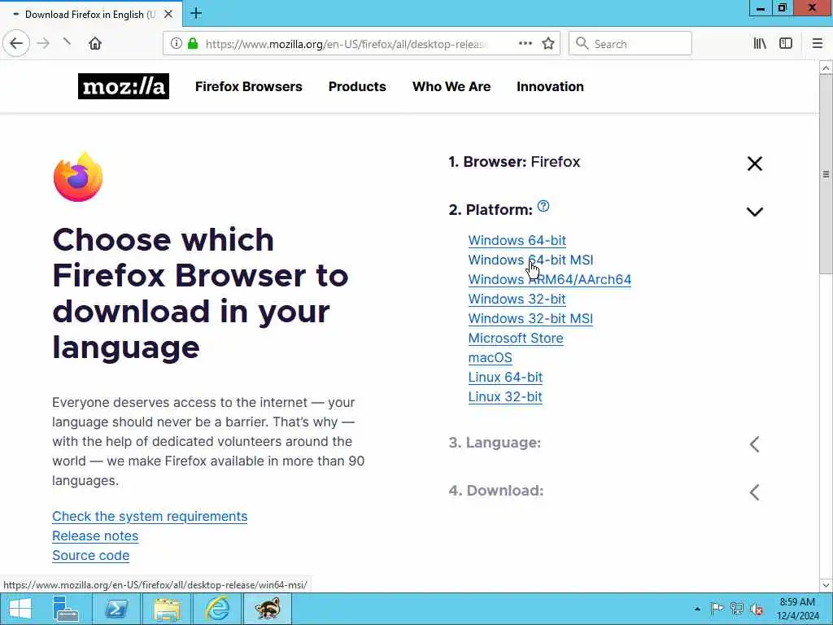Screen dimensions: 833x625
Task: Open the Who We Are menu
Action: (451, 86)
